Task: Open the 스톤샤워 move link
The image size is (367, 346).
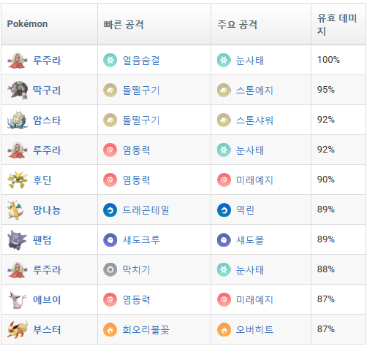Action: pos(254,120)
